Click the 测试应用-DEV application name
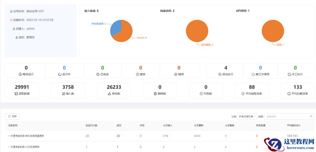 click(35, 11)
